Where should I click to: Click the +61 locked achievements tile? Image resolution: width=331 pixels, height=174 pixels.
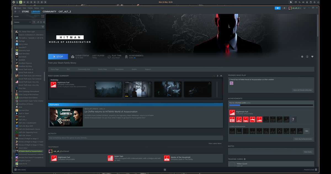point(306,131)
